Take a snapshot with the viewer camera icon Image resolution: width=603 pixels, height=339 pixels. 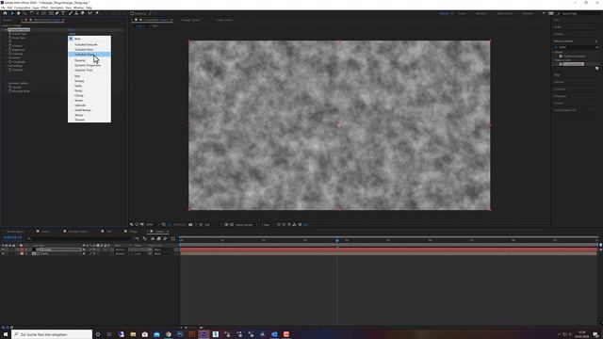190,224
